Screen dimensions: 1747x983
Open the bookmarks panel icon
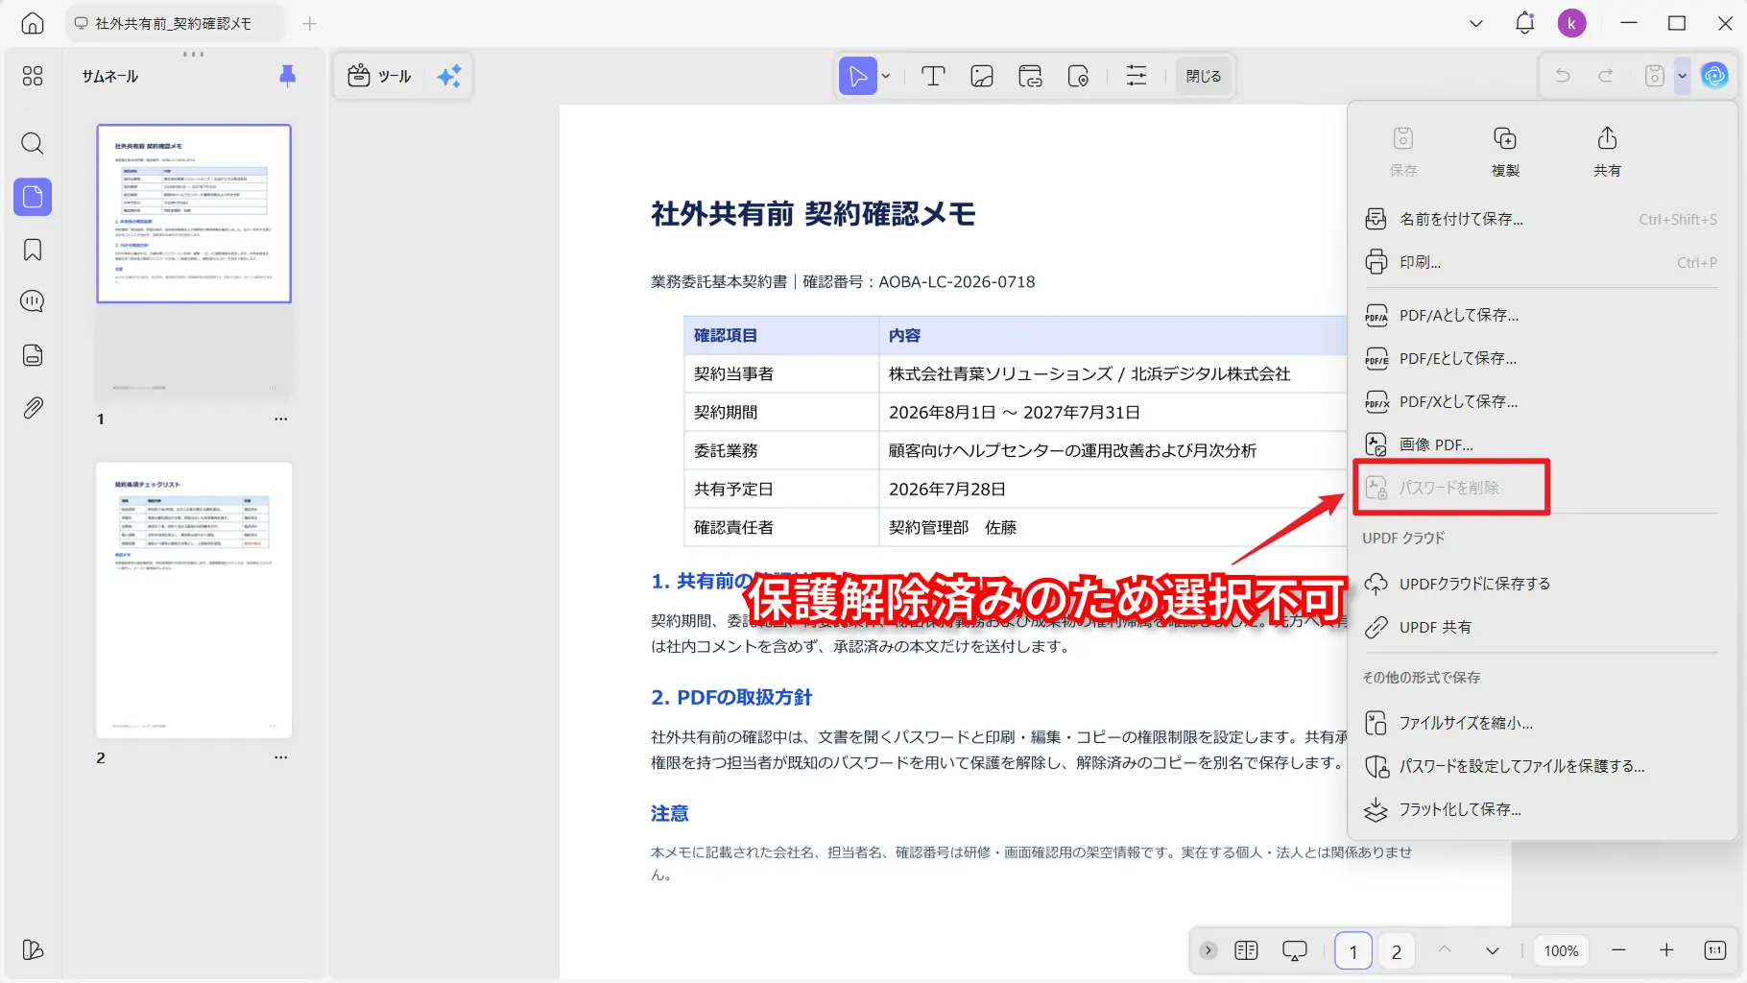point(33,250)
